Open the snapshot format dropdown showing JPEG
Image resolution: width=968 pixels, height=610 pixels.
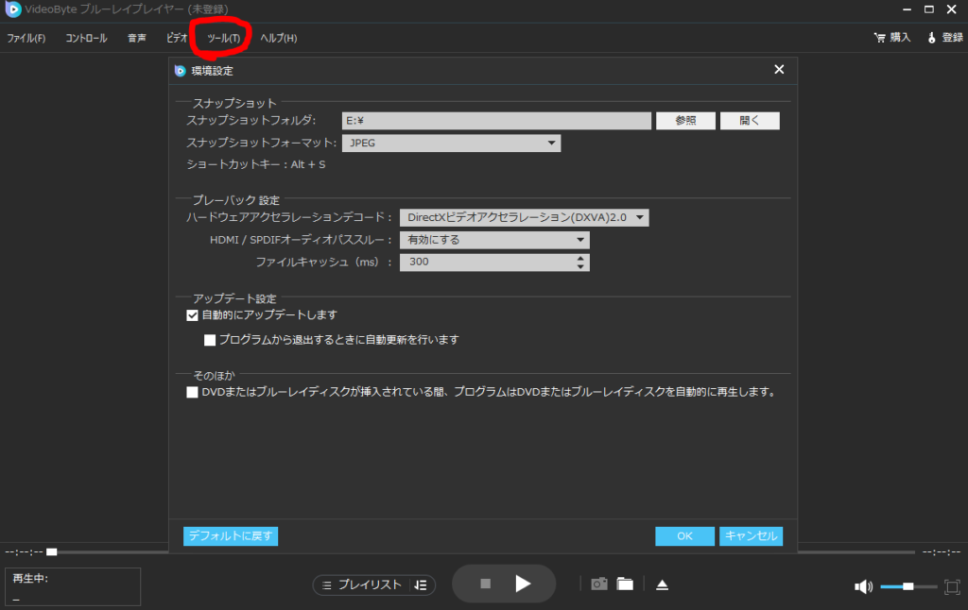coord(551,143)
